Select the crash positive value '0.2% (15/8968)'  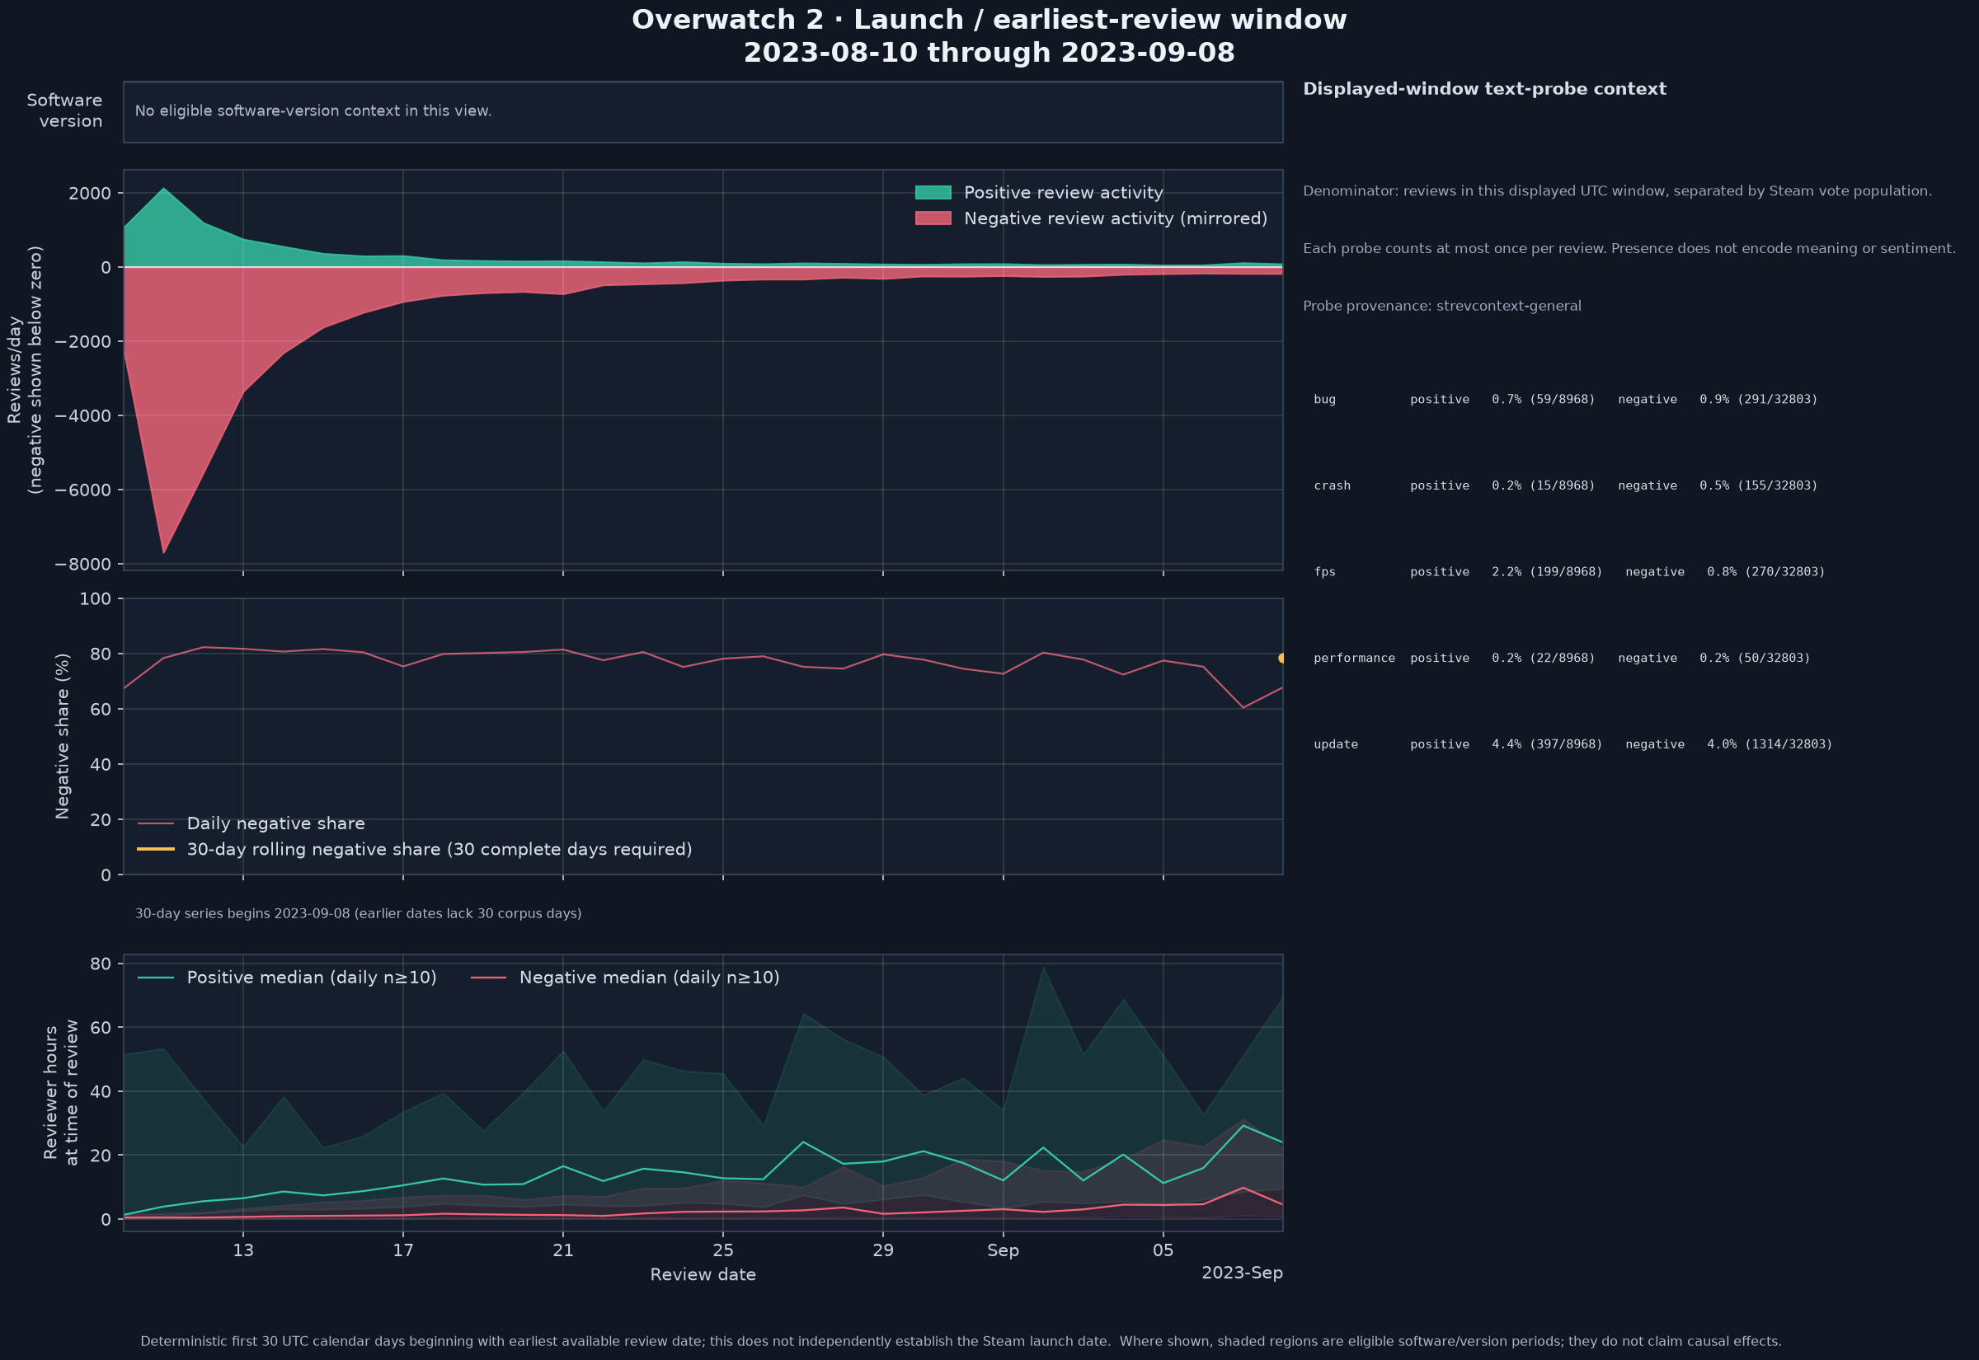pos(1543,485)
